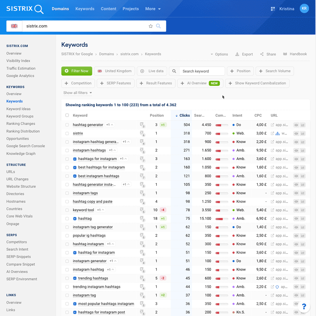The width and height of the screenshot is (316, 316).
Task: Click Show Keyword Cannibalization button
Action: 257,83
